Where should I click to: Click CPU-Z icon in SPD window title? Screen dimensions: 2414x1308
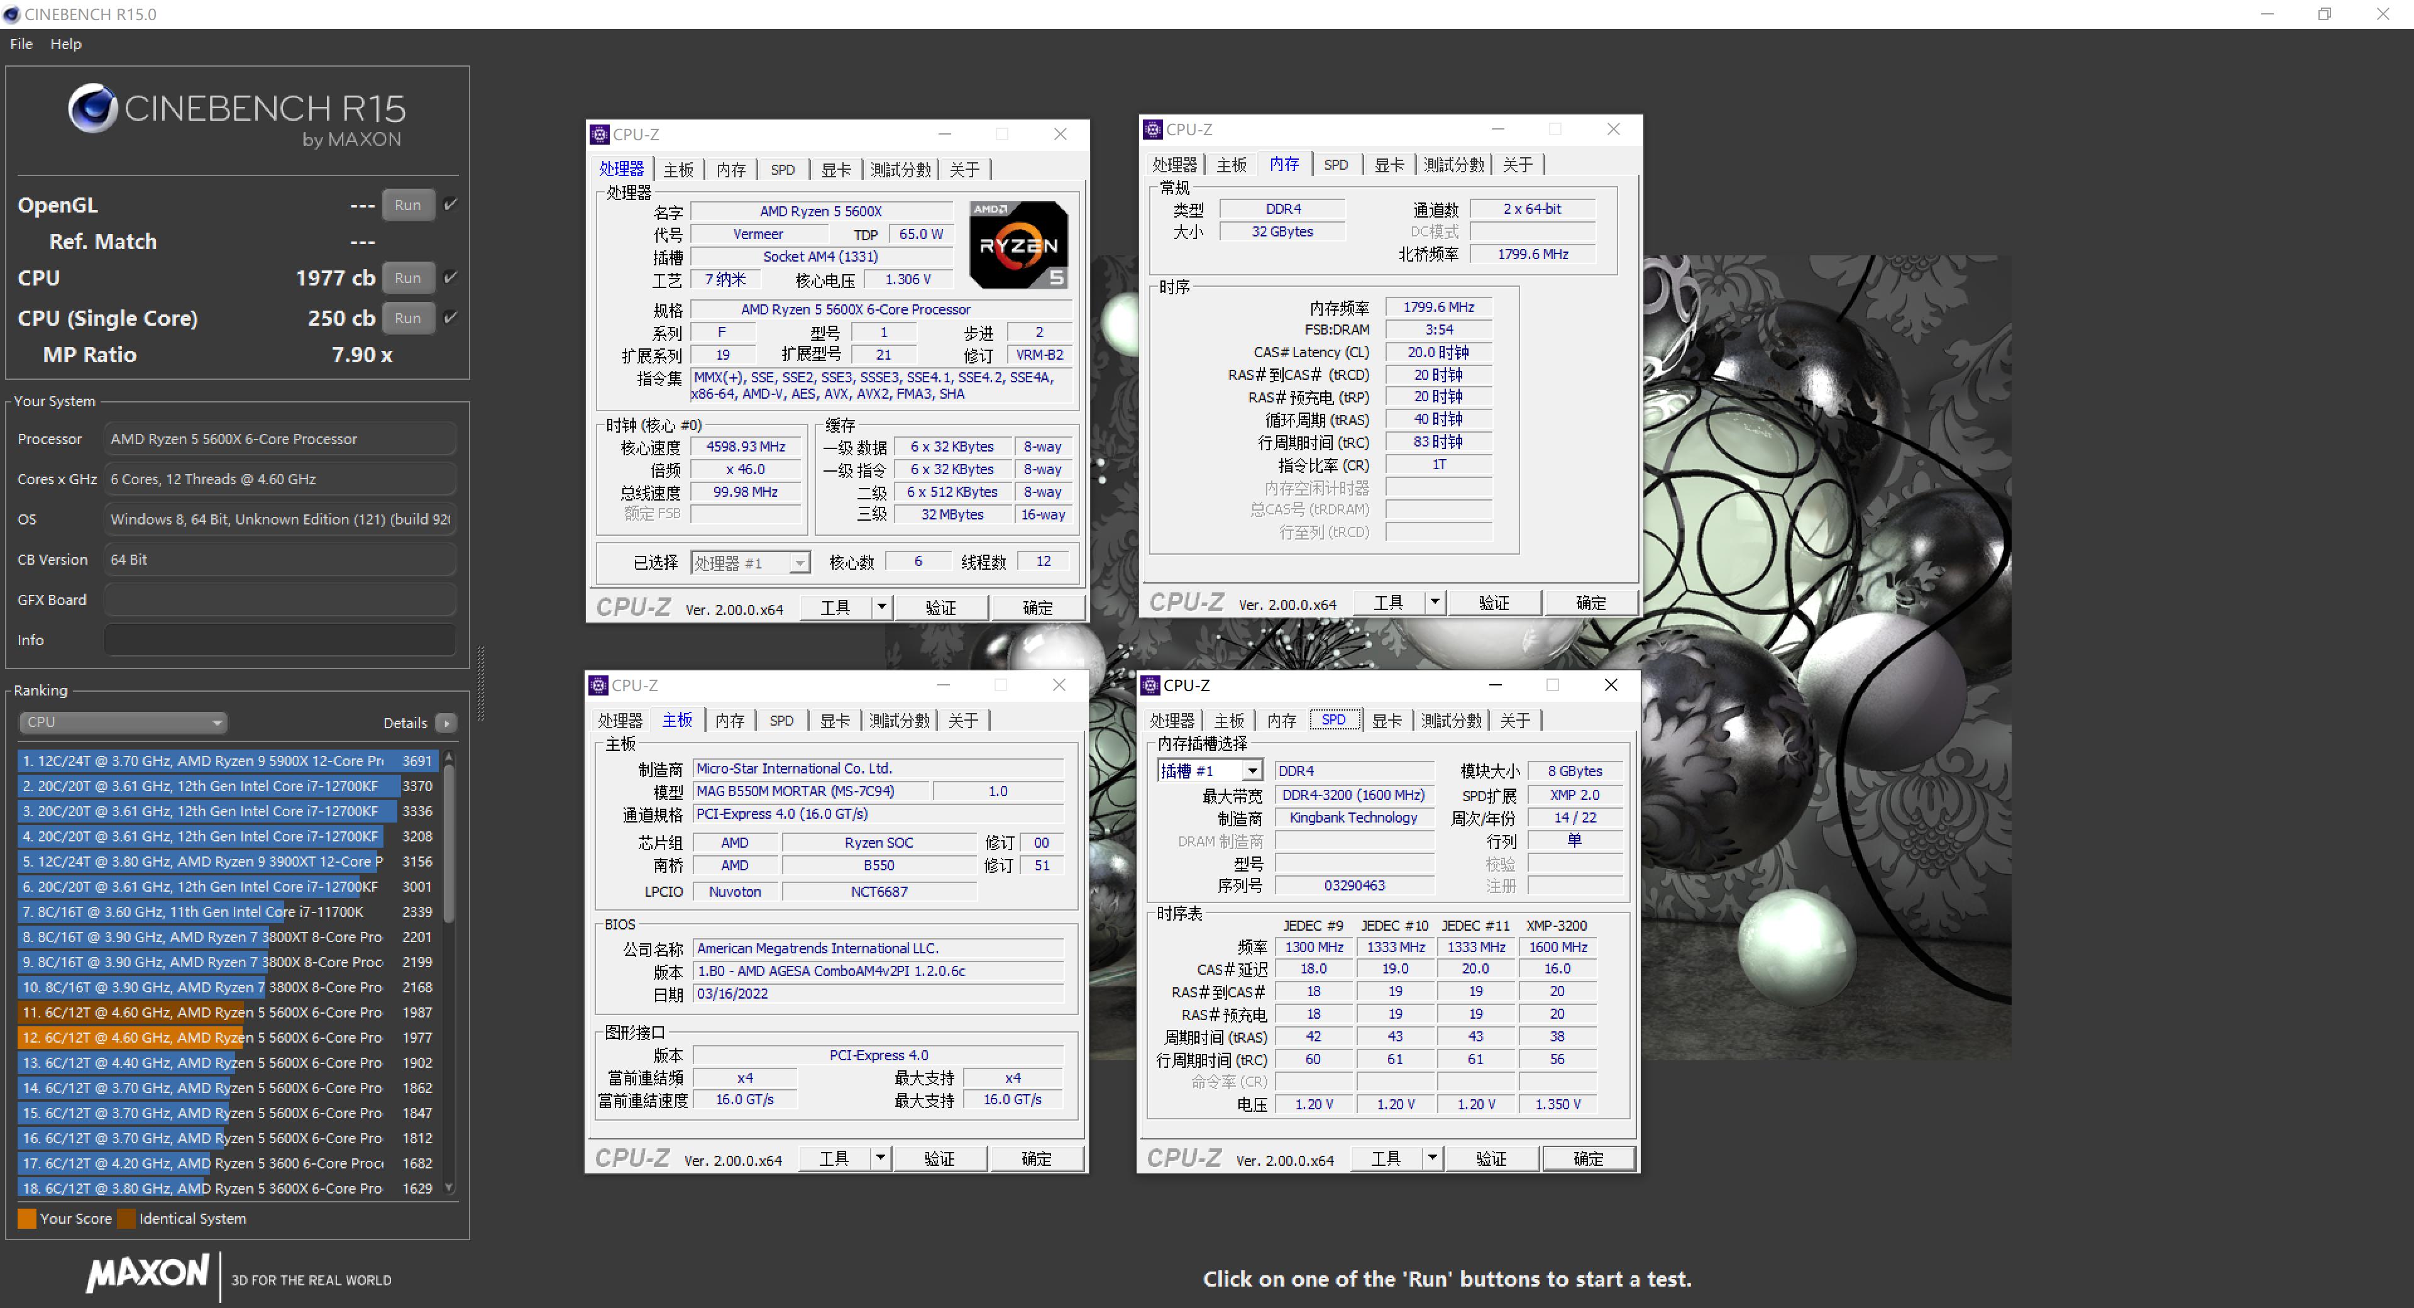1151,685
